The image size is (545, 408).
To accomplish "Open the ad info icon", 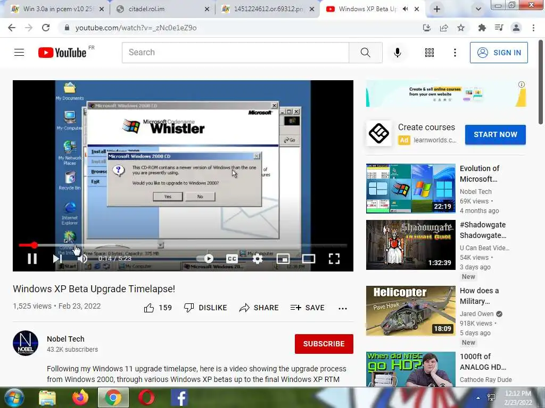I will (x=522, y=84).
